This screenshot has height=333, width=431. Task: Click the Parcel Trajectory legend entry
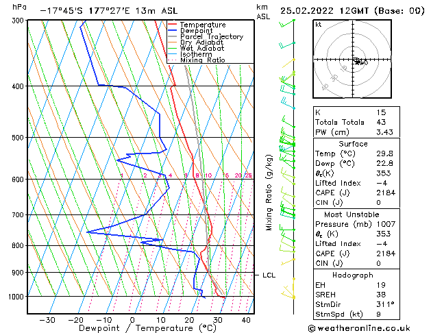(212, 36)
